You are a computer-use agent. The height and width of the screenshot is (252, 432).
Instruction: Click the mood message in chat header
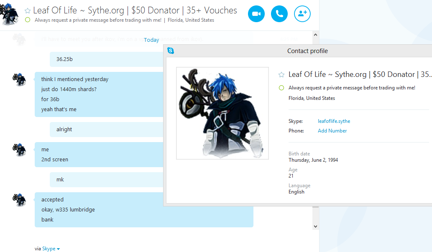coord(98,20)
